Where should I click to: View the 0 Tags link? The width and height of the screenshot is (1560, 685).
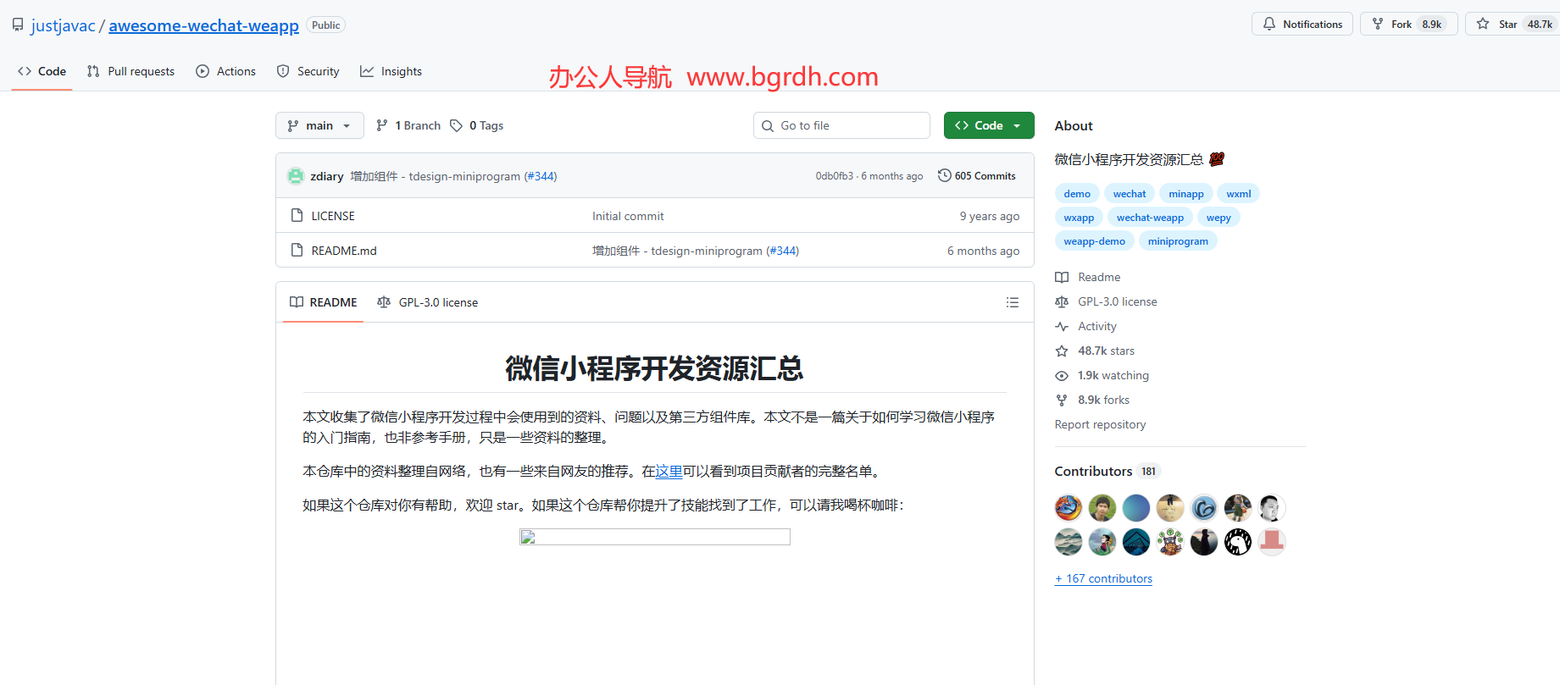(x=477, y=125)
